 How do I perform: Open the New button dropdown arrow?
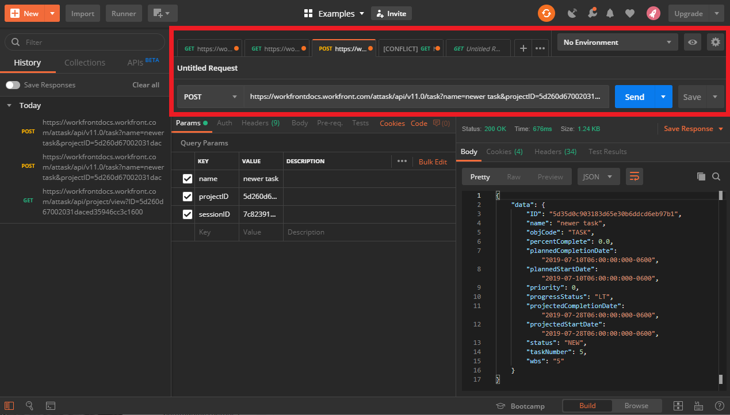pyautogui.click(x=52, y=13)
